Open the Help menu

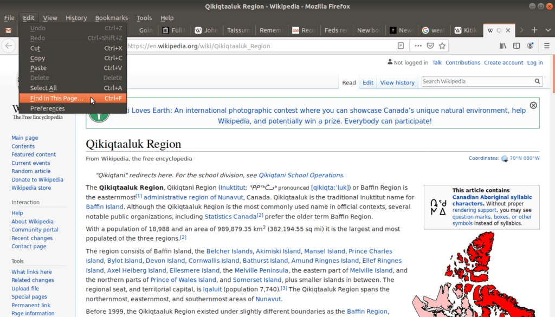pos(167,18)
